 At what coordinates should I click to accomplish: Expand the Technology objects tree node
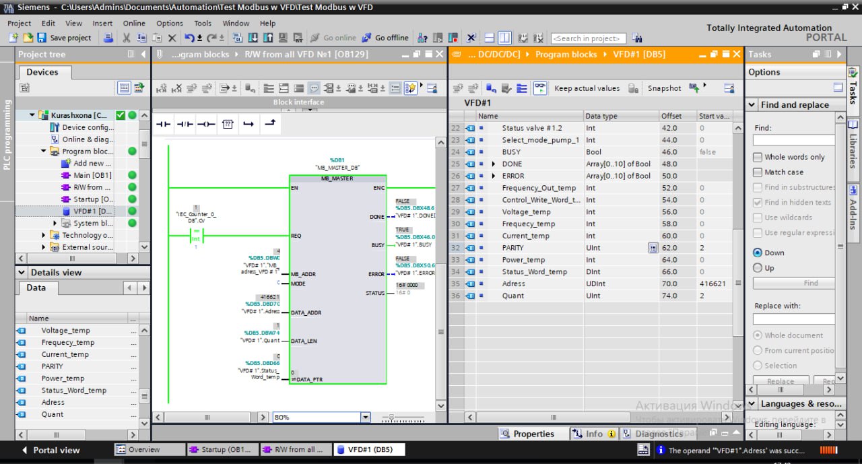click(x=44, y=235)
